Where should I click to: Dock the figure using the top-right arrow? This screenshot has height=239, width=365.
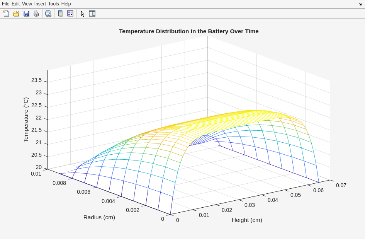point(360,4)
